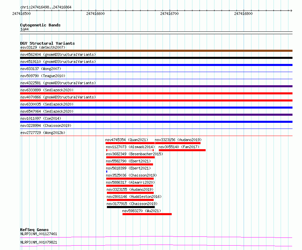This screenshot has height=250, width=302.
Task: Click the nsv3055140 (Fan2017) text label
Action: pos(179,147)
